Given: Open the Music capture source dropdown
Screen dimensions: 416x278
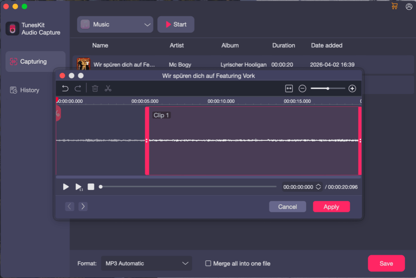Looking at the screenshot, I should 115,24.
